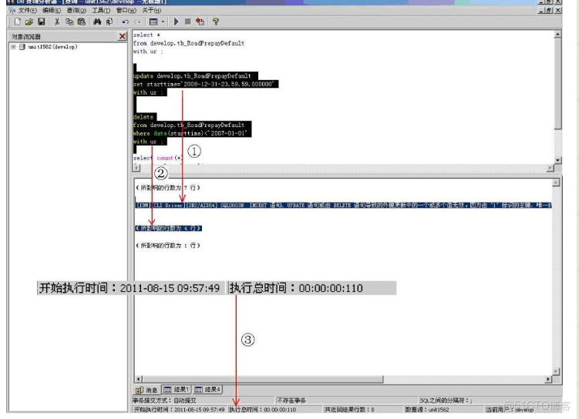Viewport: 579px width, 419px height.
Task: Click the red arrow database icon
Action: coord(200,22)
